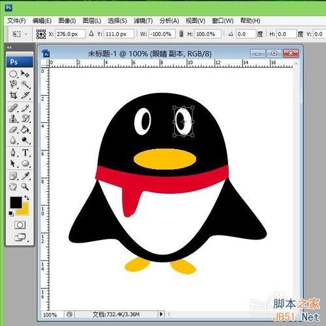Open the status bar info arrow menu
Image resolution: width=326 pixels, height=326 pixels.
coord(161,314)
